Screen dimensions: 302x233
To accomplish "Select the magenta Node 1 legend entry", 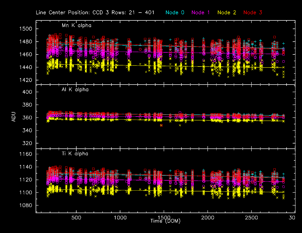I will click(x=201, y=13).
